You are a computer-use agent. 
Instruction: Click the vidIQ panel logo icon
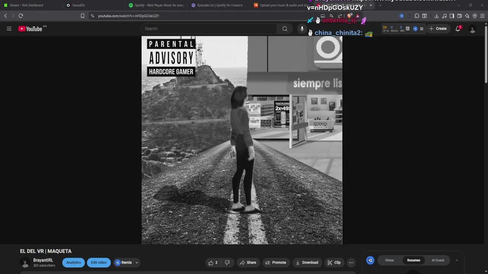point(370,260)
